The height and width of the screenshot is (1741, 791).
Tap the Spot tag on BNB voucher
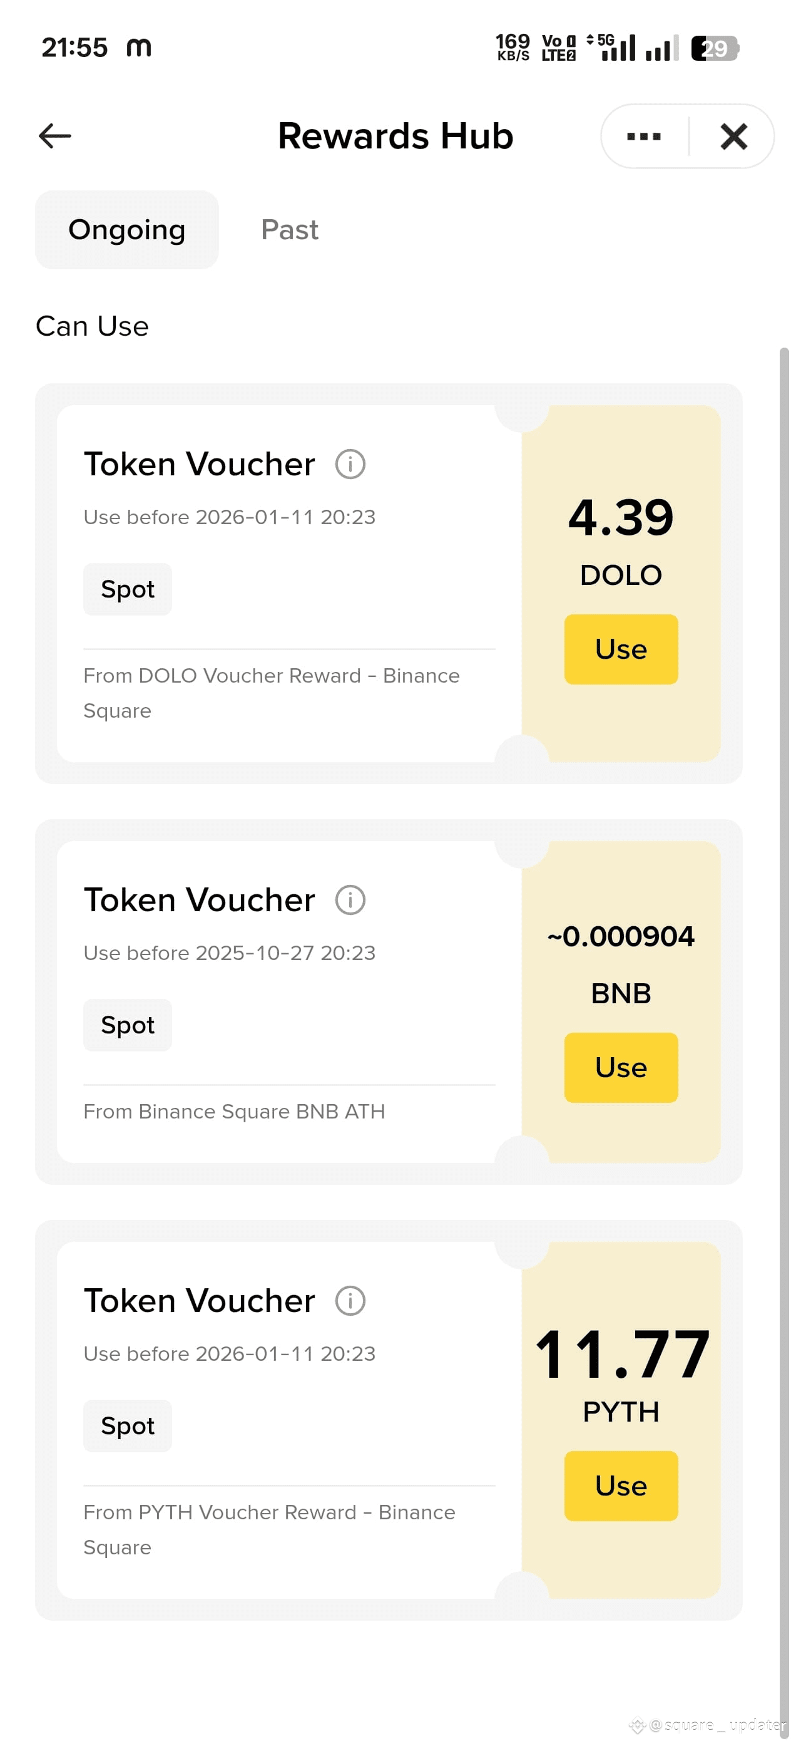(128, 1025)
